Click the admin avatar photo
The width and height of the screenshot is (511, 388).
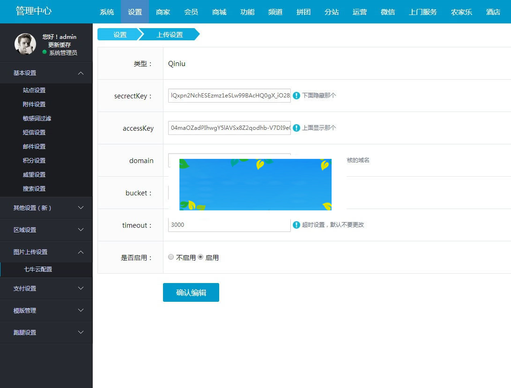tap(25, 44)
